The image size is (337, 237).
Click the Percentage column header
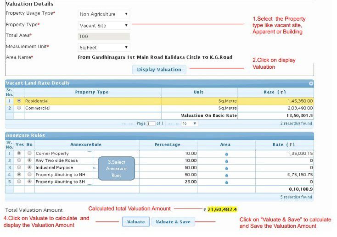pos(168,145)
